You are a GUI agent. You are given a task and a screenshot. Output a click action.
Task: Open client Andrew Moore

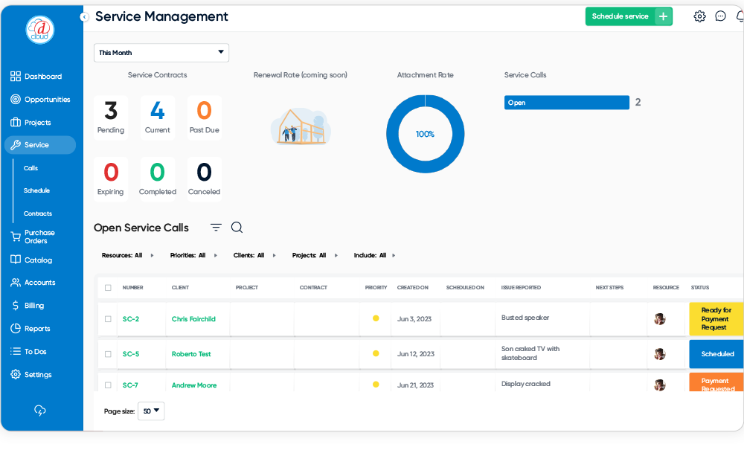tap(194, 385)
